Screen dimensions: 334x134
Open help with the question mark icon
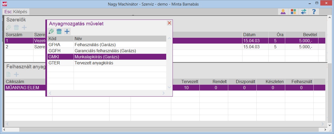pyautogui.click(x=314, y=12)
